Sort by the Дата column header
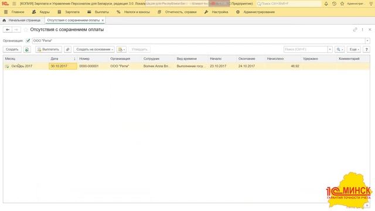Screen dimensions: 375x211 63,59
